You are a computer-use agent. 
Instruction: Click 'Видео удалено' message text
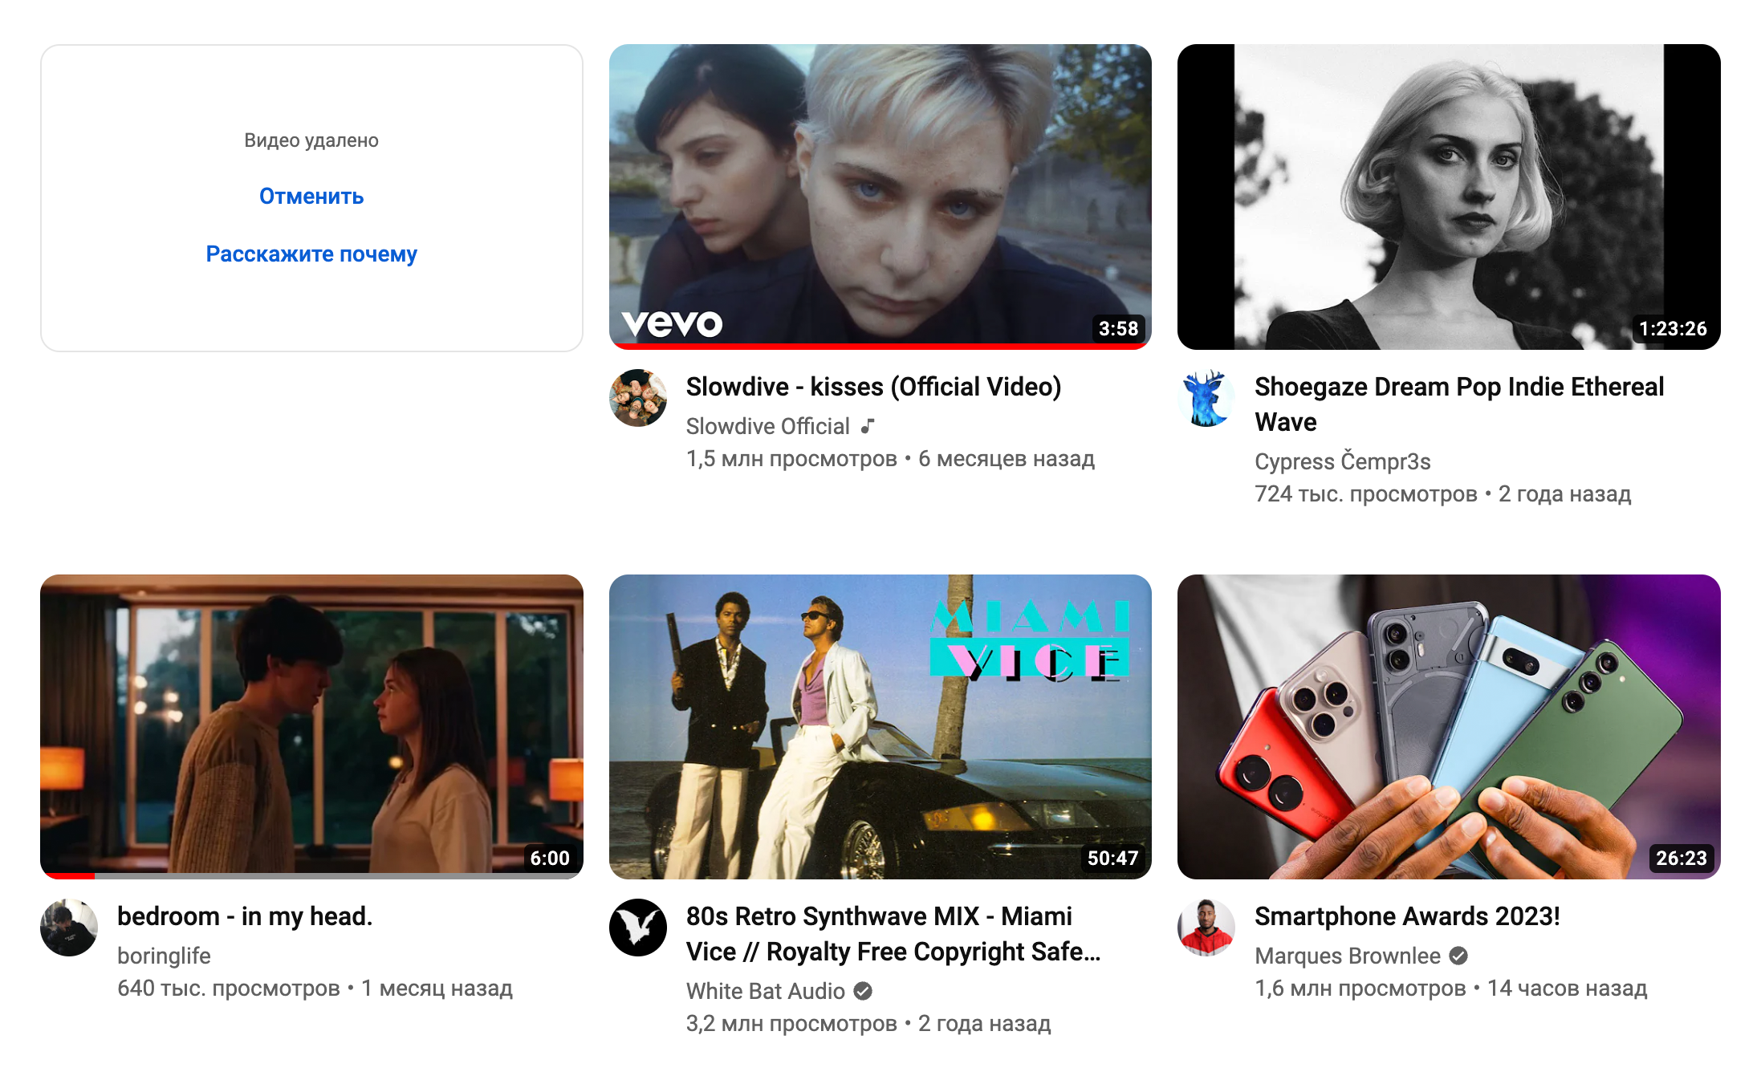tap(311, 140)
